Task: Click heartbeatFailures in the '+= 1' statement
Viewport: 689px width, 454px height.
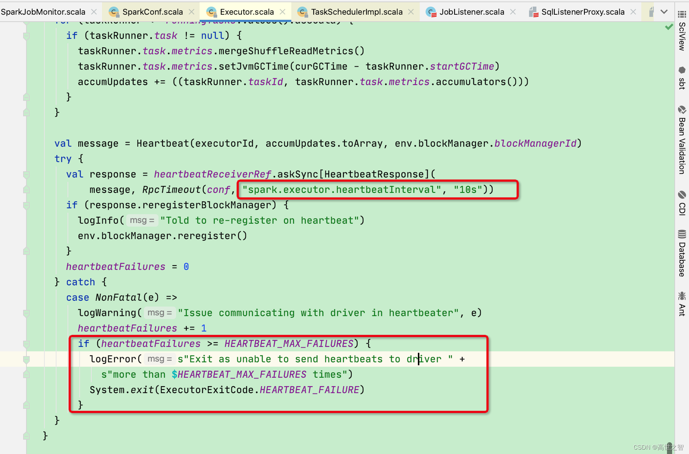Action: tap(127, 328)
